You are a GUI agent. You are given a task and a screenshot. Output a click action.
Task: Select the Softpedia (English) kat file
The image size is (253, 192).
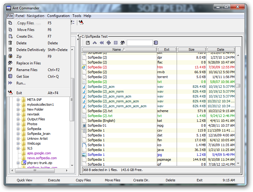[158, 121]
